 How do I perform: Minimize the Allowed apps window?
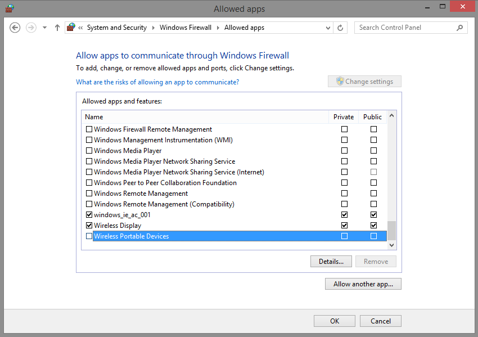427,7
